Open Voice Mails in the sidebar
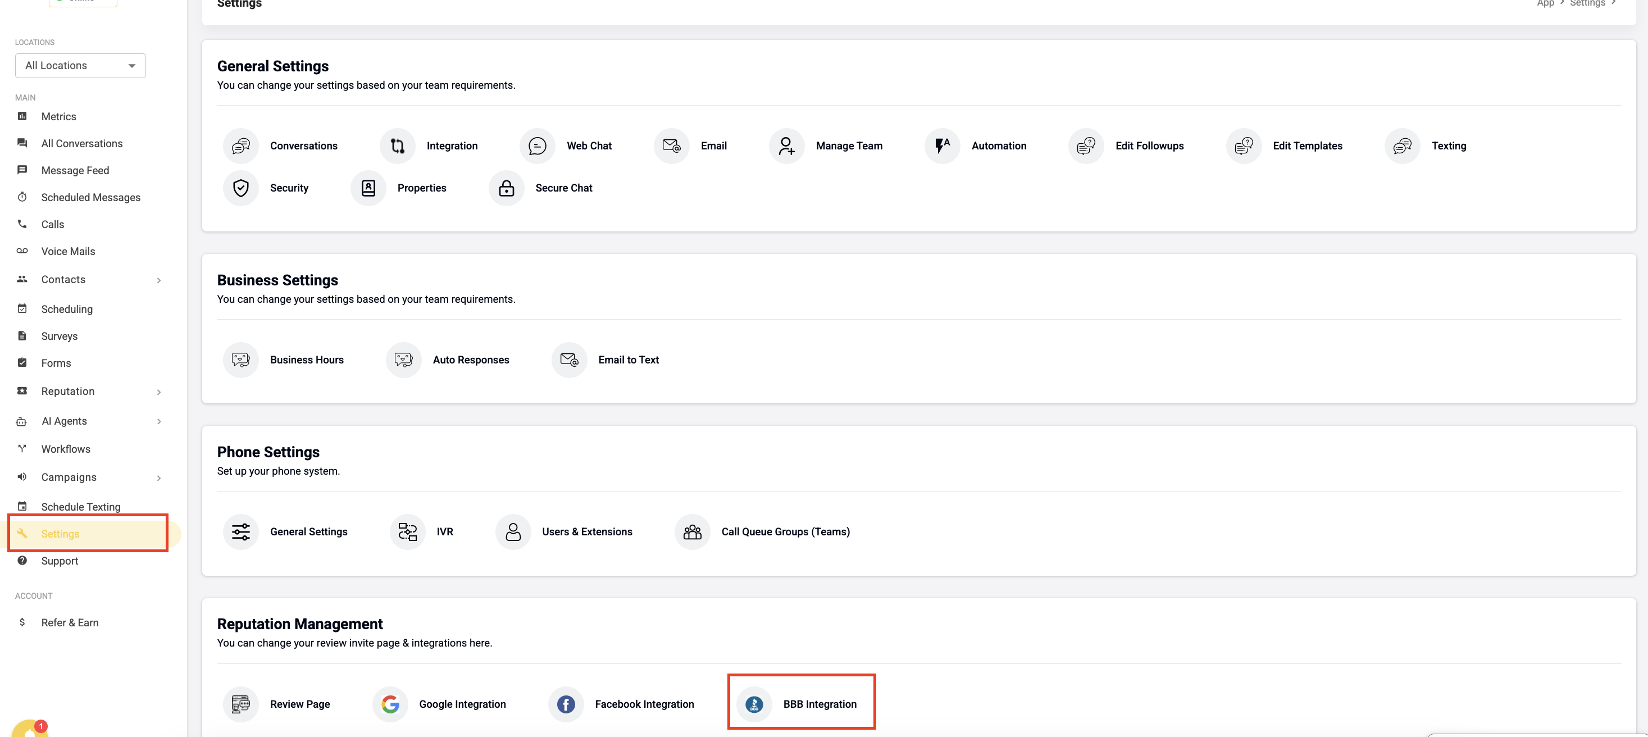The width and height of the screenshot is (1648, 737). pos(68,251)
